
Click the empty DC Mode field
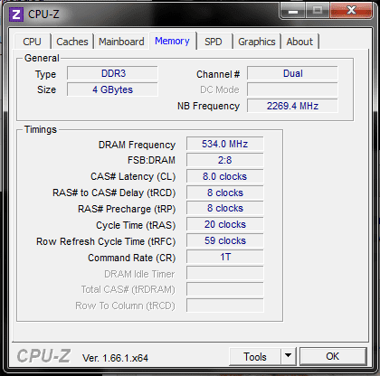(292, 89)
